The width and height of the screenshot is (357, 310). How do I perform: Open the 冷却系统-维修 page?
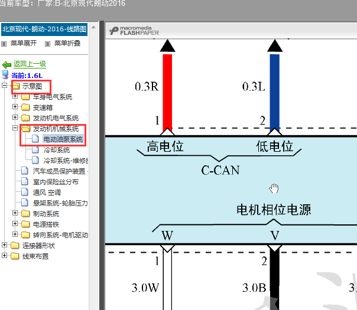(66, 161)
